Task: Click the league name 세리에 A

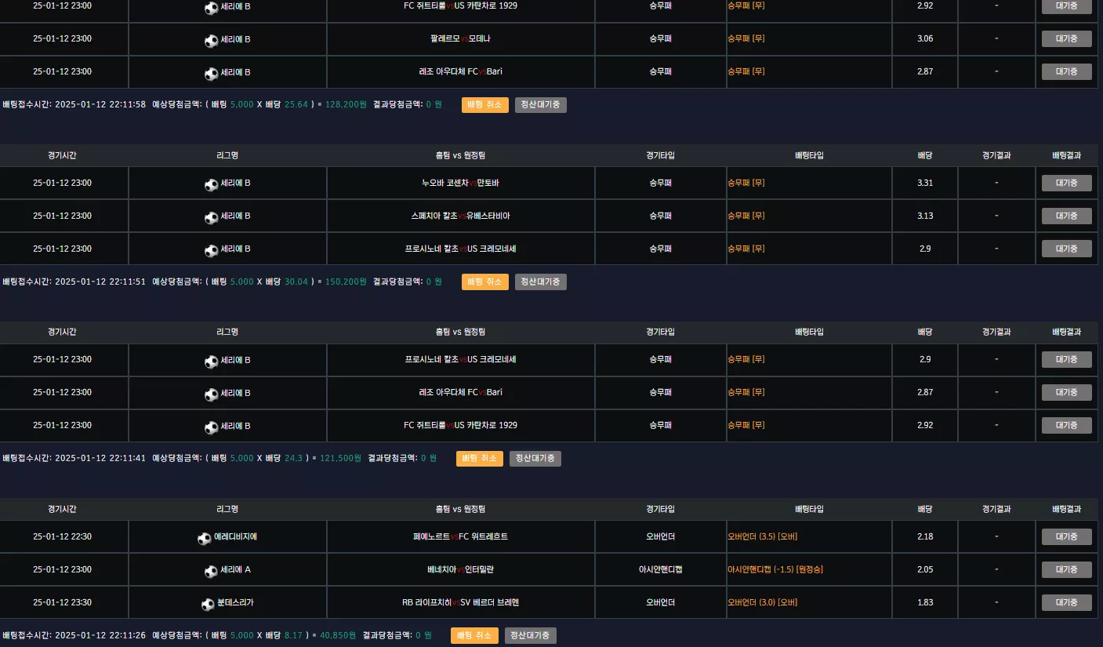Action: point(235,569)
